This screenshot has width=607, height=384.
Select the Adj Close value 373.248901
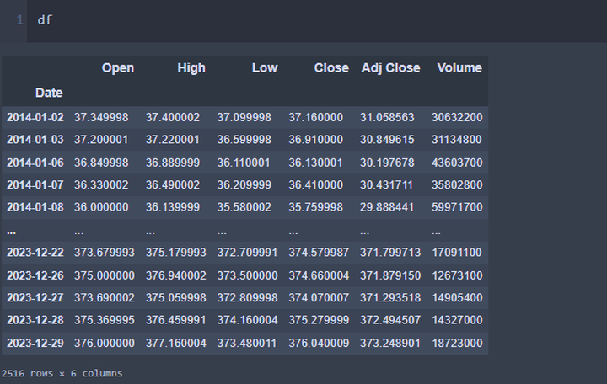(x=390, y=343)
